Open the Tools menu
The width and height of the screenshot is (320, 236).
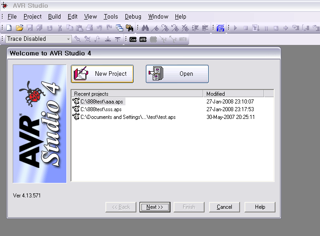point(111,16)
